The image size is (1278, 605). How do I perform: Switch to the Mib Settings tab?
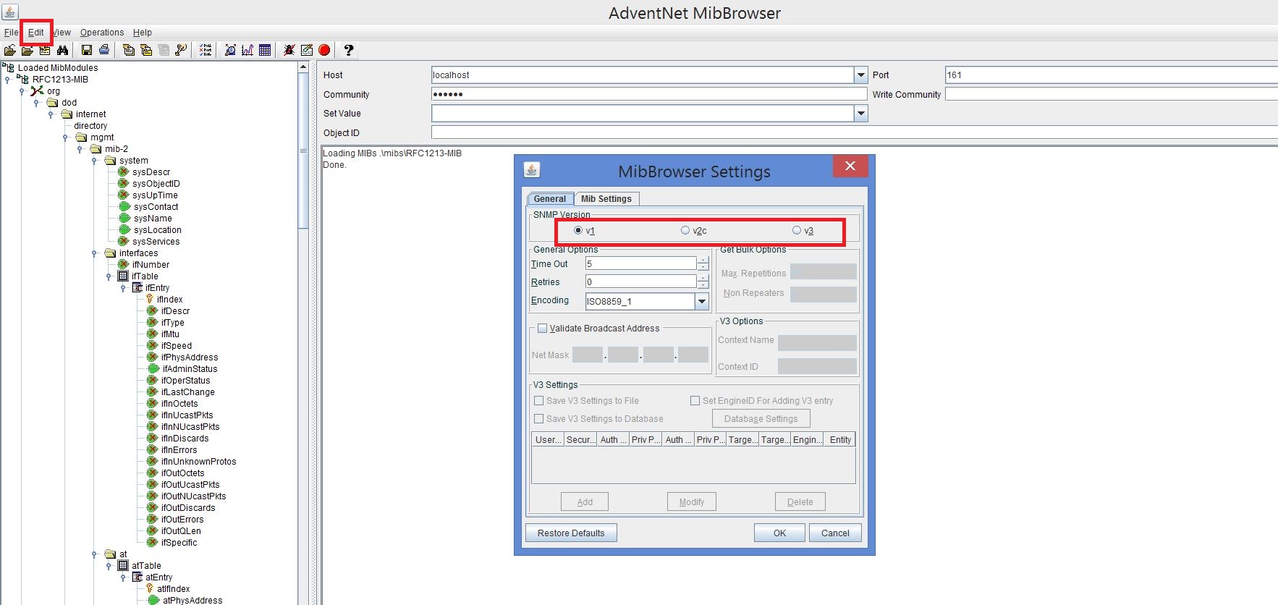point(606,199)
